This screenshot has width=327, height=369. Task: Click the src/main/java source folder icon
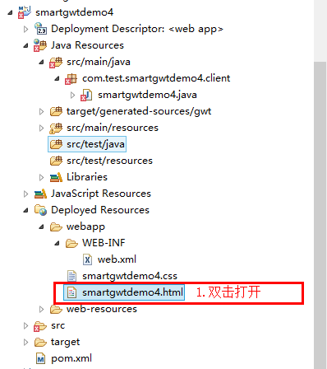tap(56, 62)
